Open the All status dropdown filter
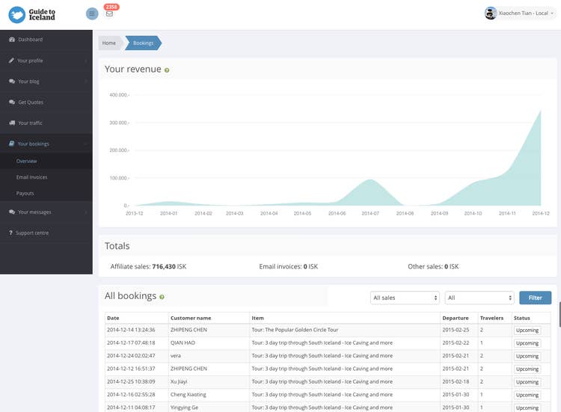Viewport: 561px width, 412px height. pos(479,298)
